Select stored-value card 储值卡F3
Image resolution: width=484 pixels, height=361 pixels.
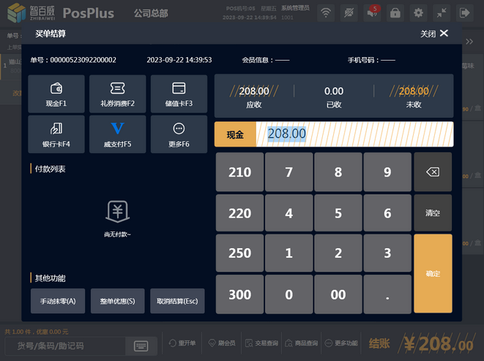point(178,94)
